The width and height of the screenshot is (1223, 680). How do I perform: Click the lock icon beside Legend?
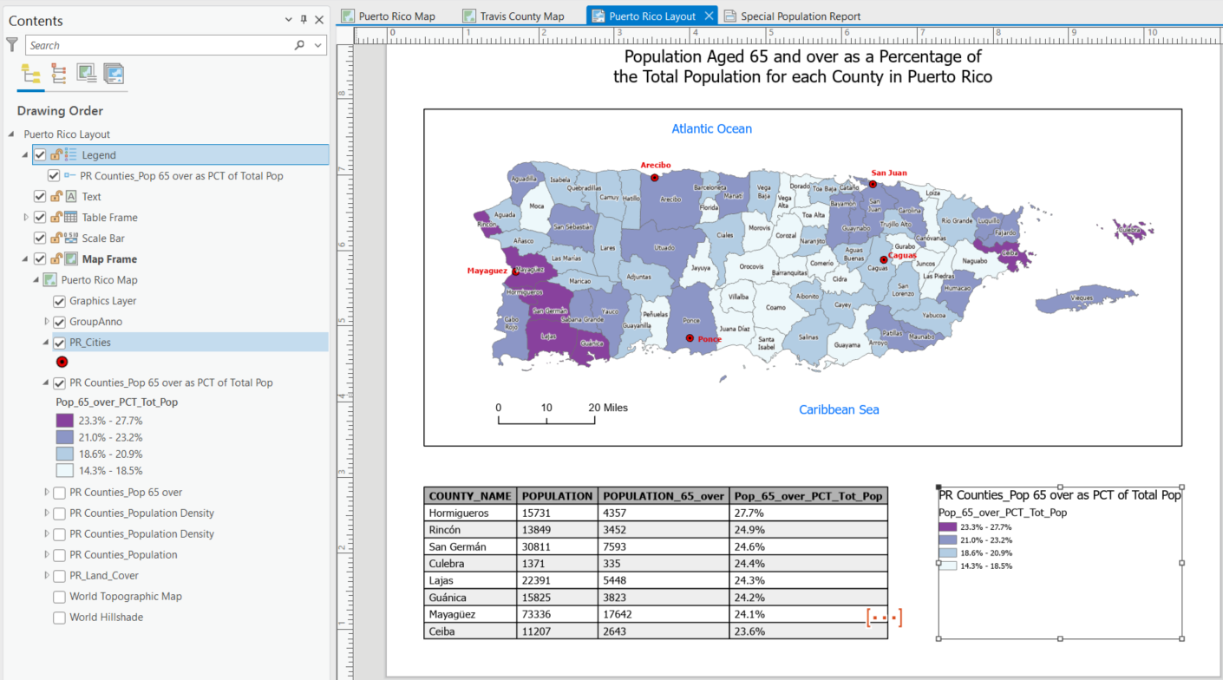point(56,155)
